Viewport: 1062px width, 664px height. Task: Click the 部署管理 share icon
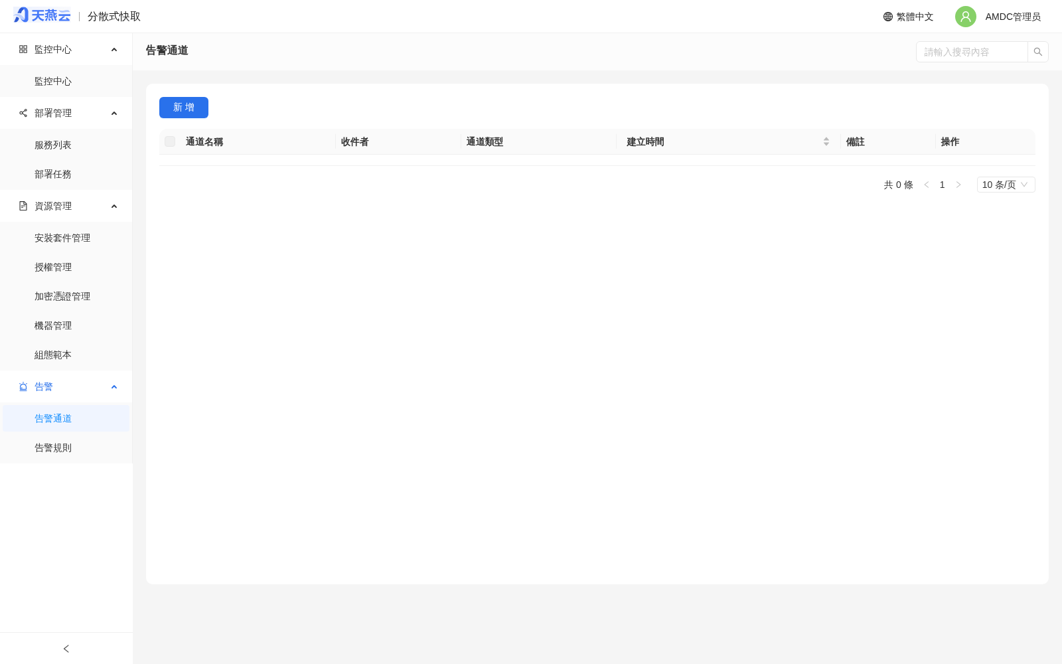pyautogui.click(x=23, y=113)
